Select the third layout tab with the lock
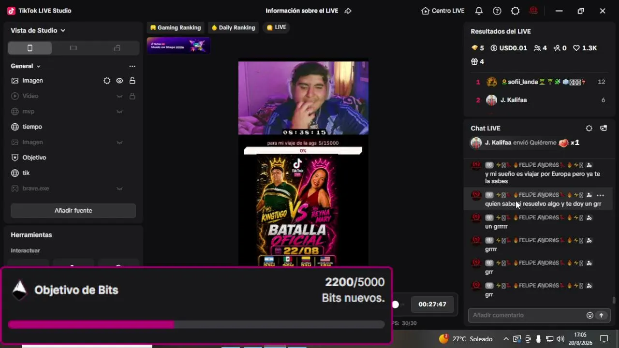Image resolution: width=619 pixels, height=348 pixels. (117, 48)
